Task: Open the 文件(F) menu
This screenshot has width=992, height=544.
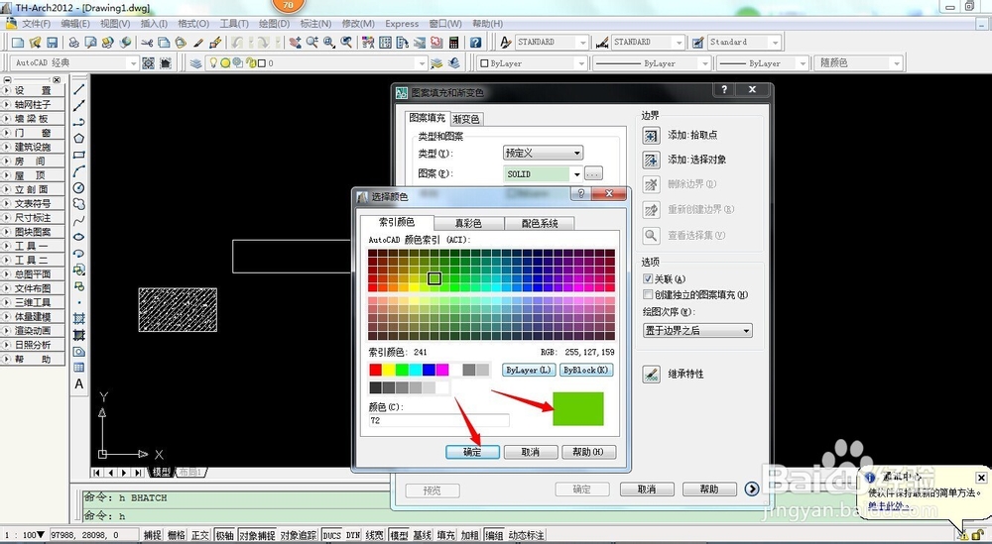Action: pos(36,24)
